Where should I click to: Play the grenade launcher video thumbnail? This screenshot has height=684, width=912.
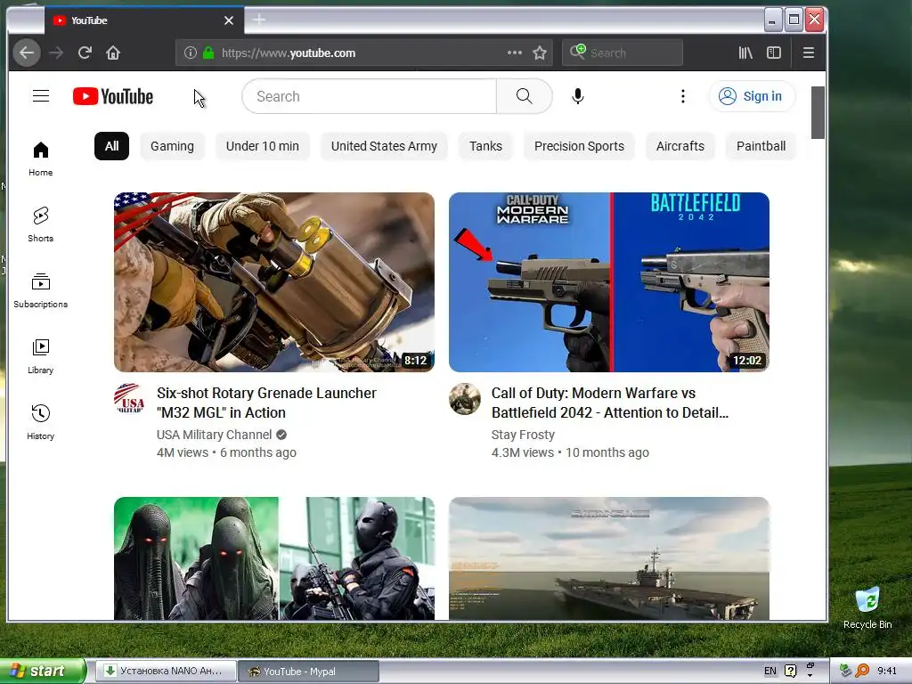(274, 282)
